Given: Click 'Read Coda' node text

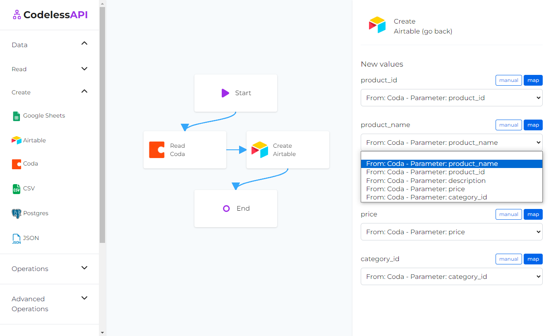Looking at the screenshot, I should tap(177, 150).
